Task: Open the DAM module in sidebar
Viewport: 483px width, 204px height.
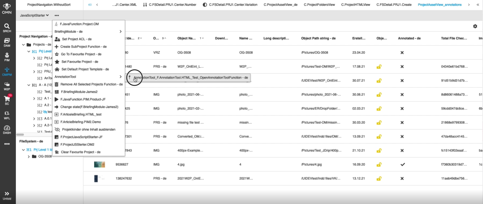Action: (x=7, y=42)
